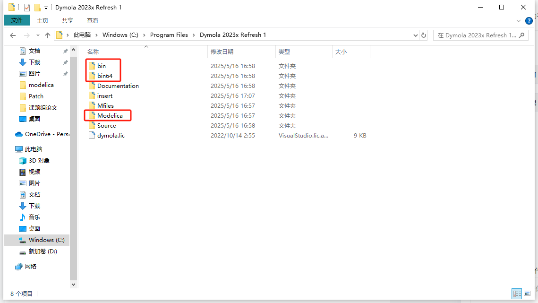Navigate to Windows (C:) in breadcrumb
The height and width of the screenshot is (303, 538).
tap(120, 35)
